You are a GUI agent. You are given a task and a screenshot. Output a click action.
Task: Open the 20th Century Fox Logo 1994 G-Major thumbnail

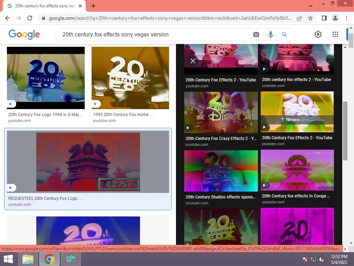46,78
